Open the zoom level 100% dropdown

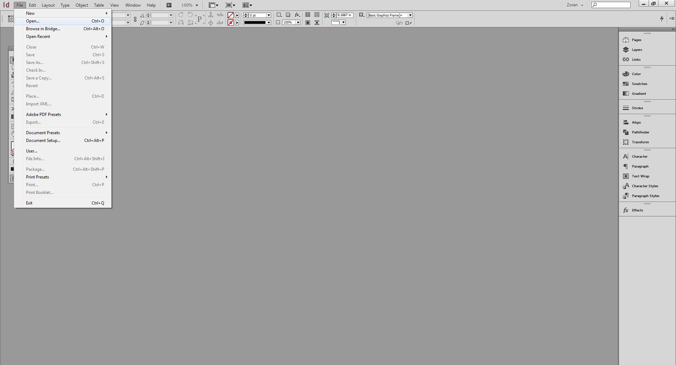(197, 5)
